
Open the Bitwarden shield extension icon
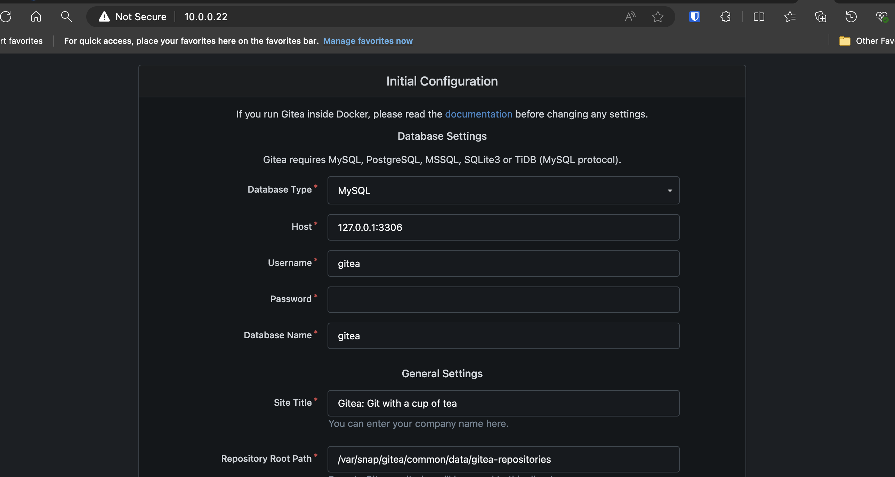pos(694,16)
